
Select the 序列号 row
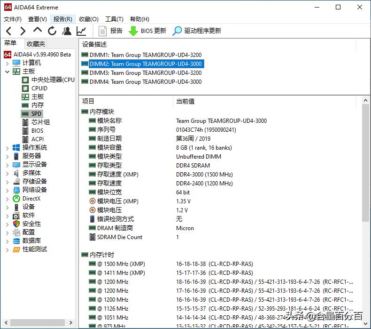(x=162, y=130)
